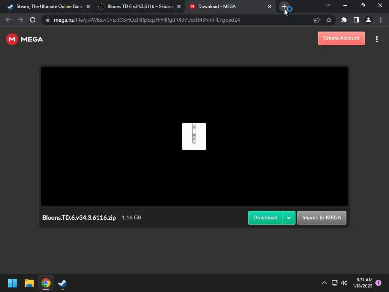Open clock and calendar 6:31 AM
Screen dimensions: 389x292
pos(362,283)
